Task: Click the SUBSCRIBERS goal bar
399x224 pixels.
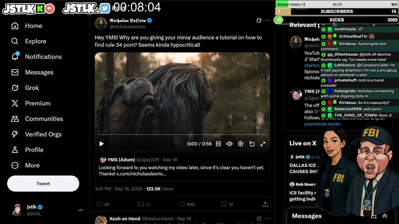Action: coord(337,12)
